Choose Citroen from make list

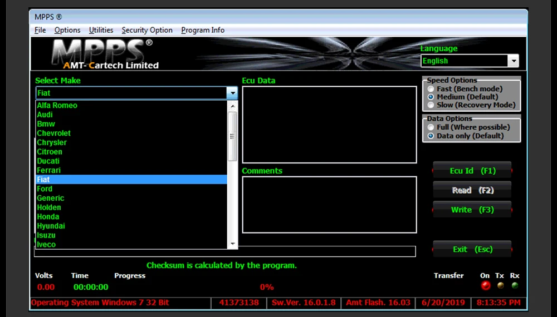(x=131, y=151)
